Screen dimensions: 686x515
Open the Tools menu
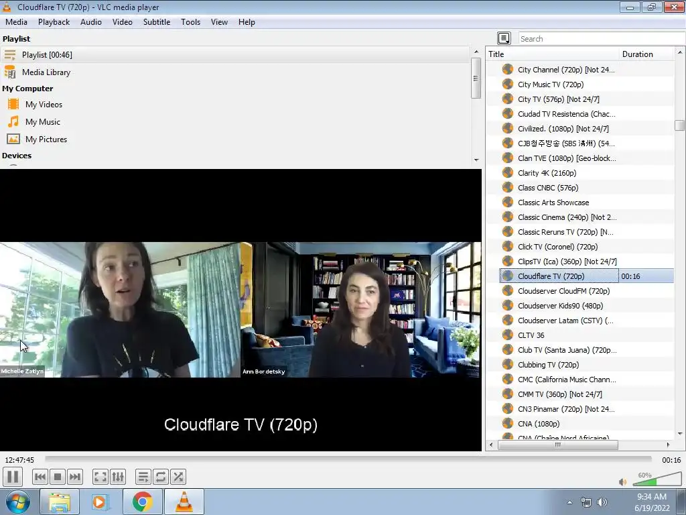point(191,22)
